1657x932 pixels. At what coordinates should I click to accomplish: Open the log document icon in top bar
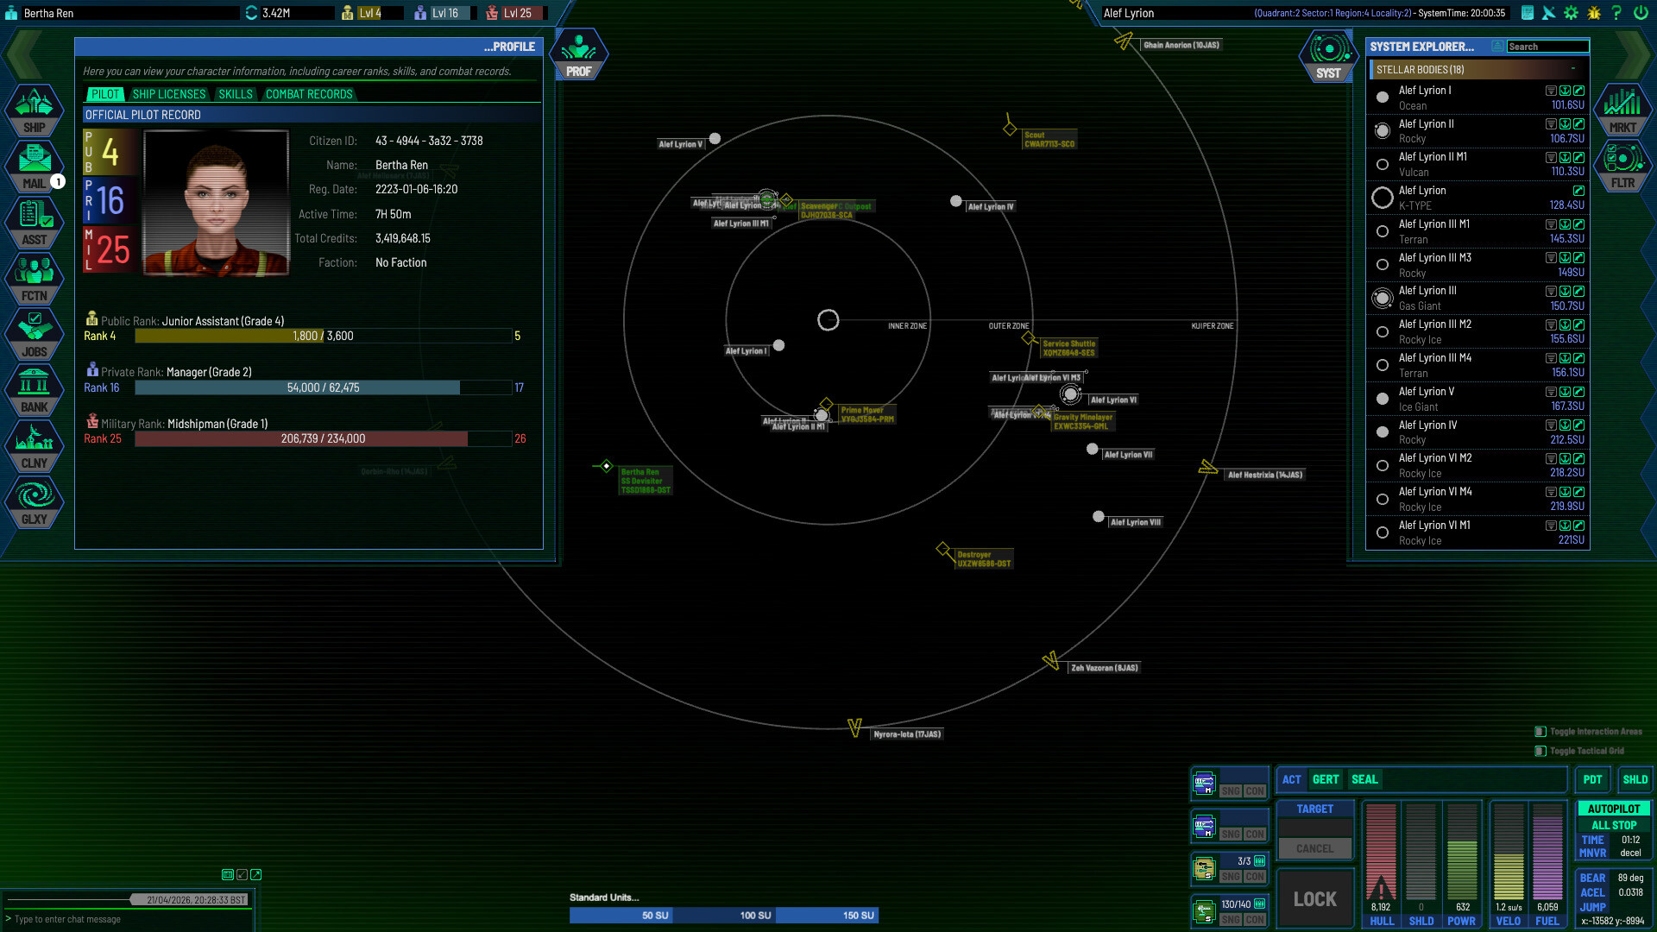point(1528,13)
